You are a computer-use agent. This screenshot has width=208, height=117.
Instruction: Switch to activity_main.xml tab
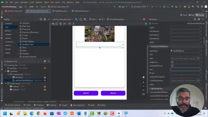13,11
